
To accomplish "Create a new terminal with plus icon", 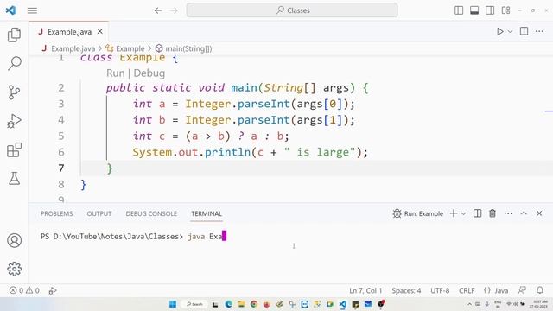I will (x=454, y=213).
